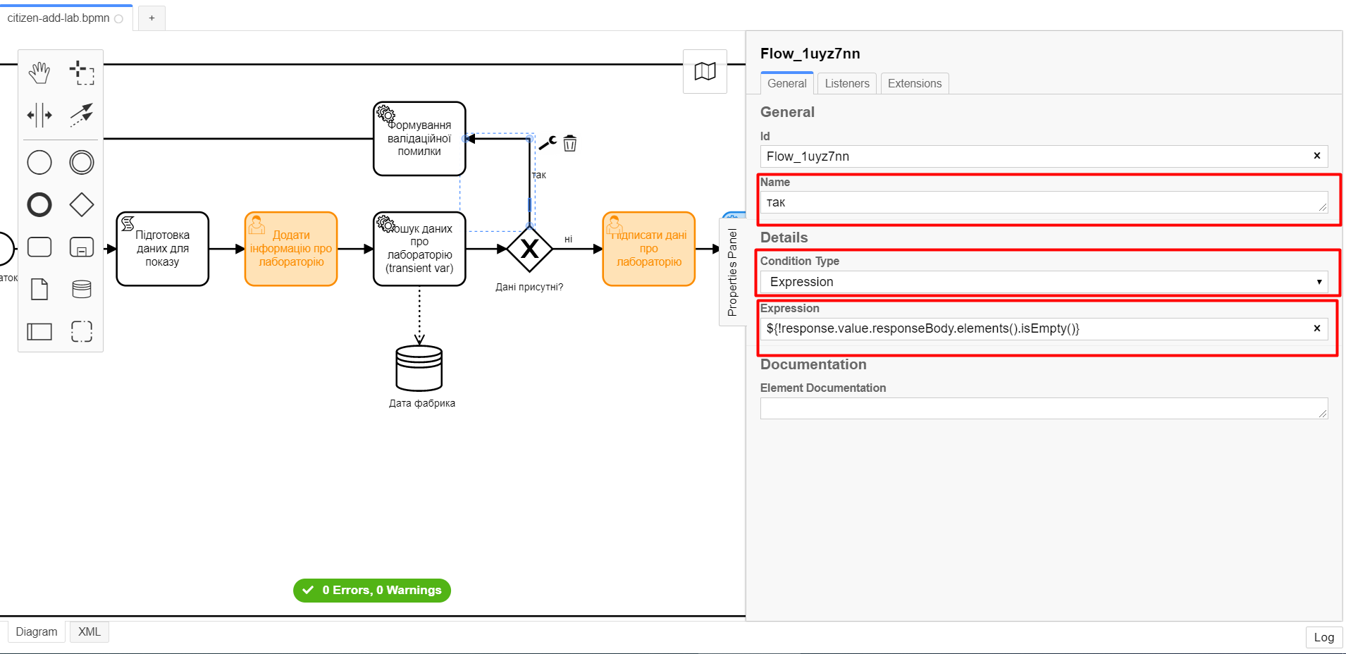Collapse the Properties Panel side tab
Screen dimensions: 1346x654
tap(732, 272)
